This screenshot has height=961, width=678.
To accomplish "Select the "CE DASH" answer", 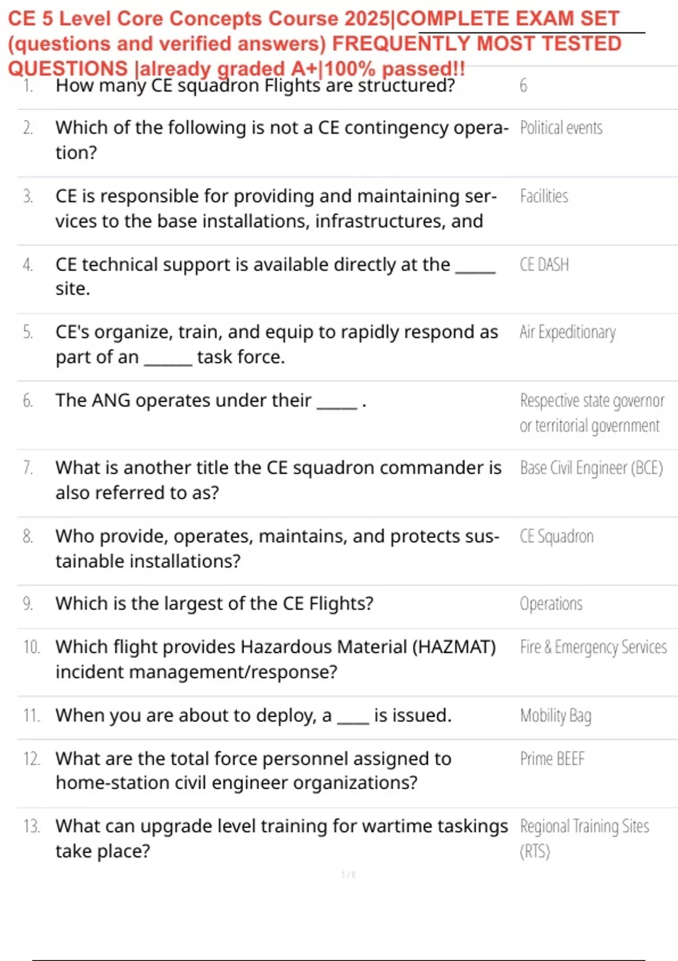I will point(544,265).
